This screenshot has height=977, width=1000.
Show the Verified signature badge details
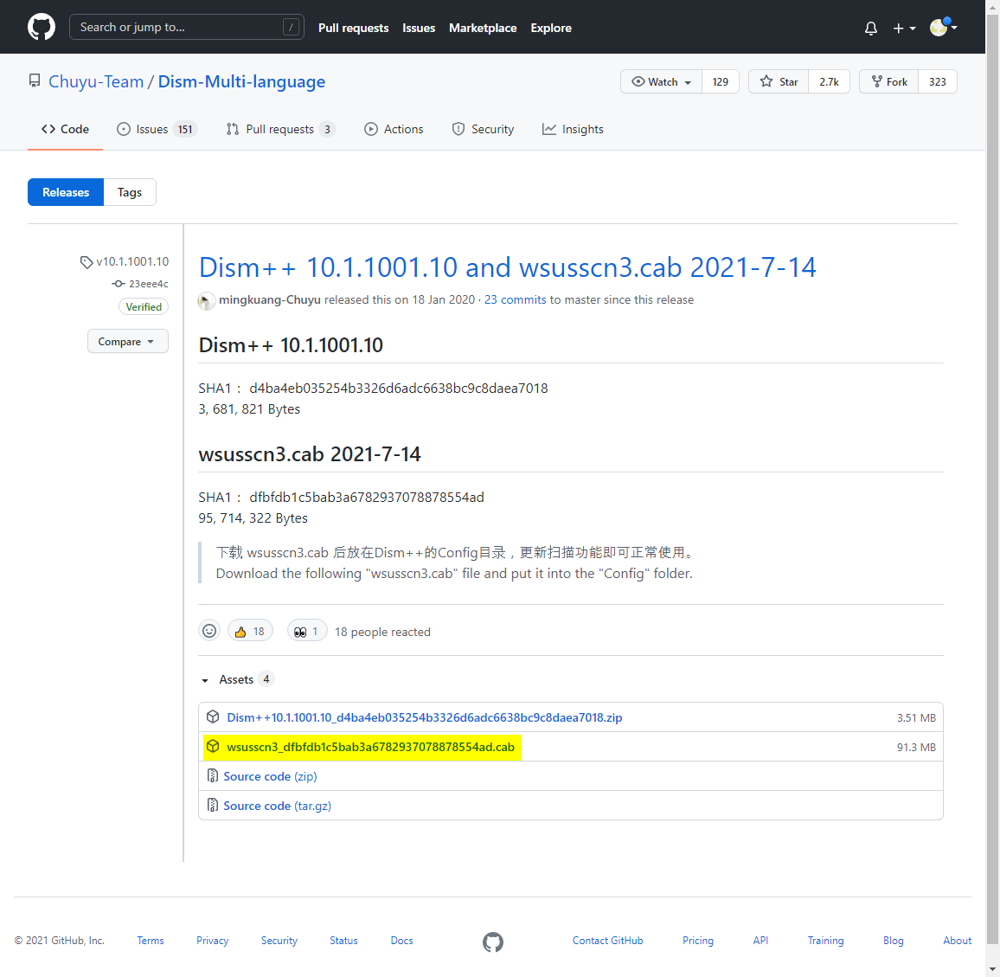click(144, 307)
